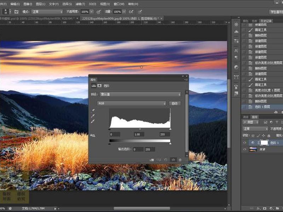Click the view previous state icon in Properties
283x212 pixels.
(x=159, y=160)
